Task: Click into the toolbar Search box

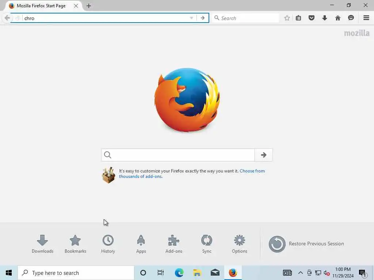Action: point(245,18)
